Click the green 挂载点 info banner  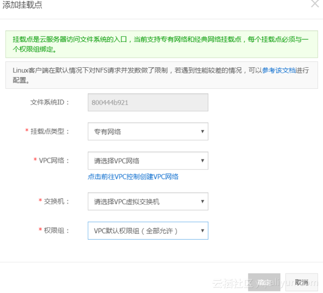[x=161, y=44]
